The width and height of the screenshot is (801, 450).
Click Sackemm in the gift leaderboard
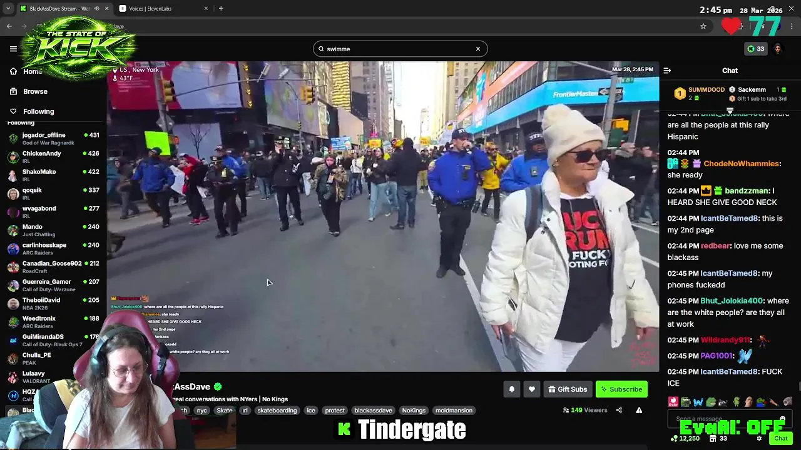[752, 90]
